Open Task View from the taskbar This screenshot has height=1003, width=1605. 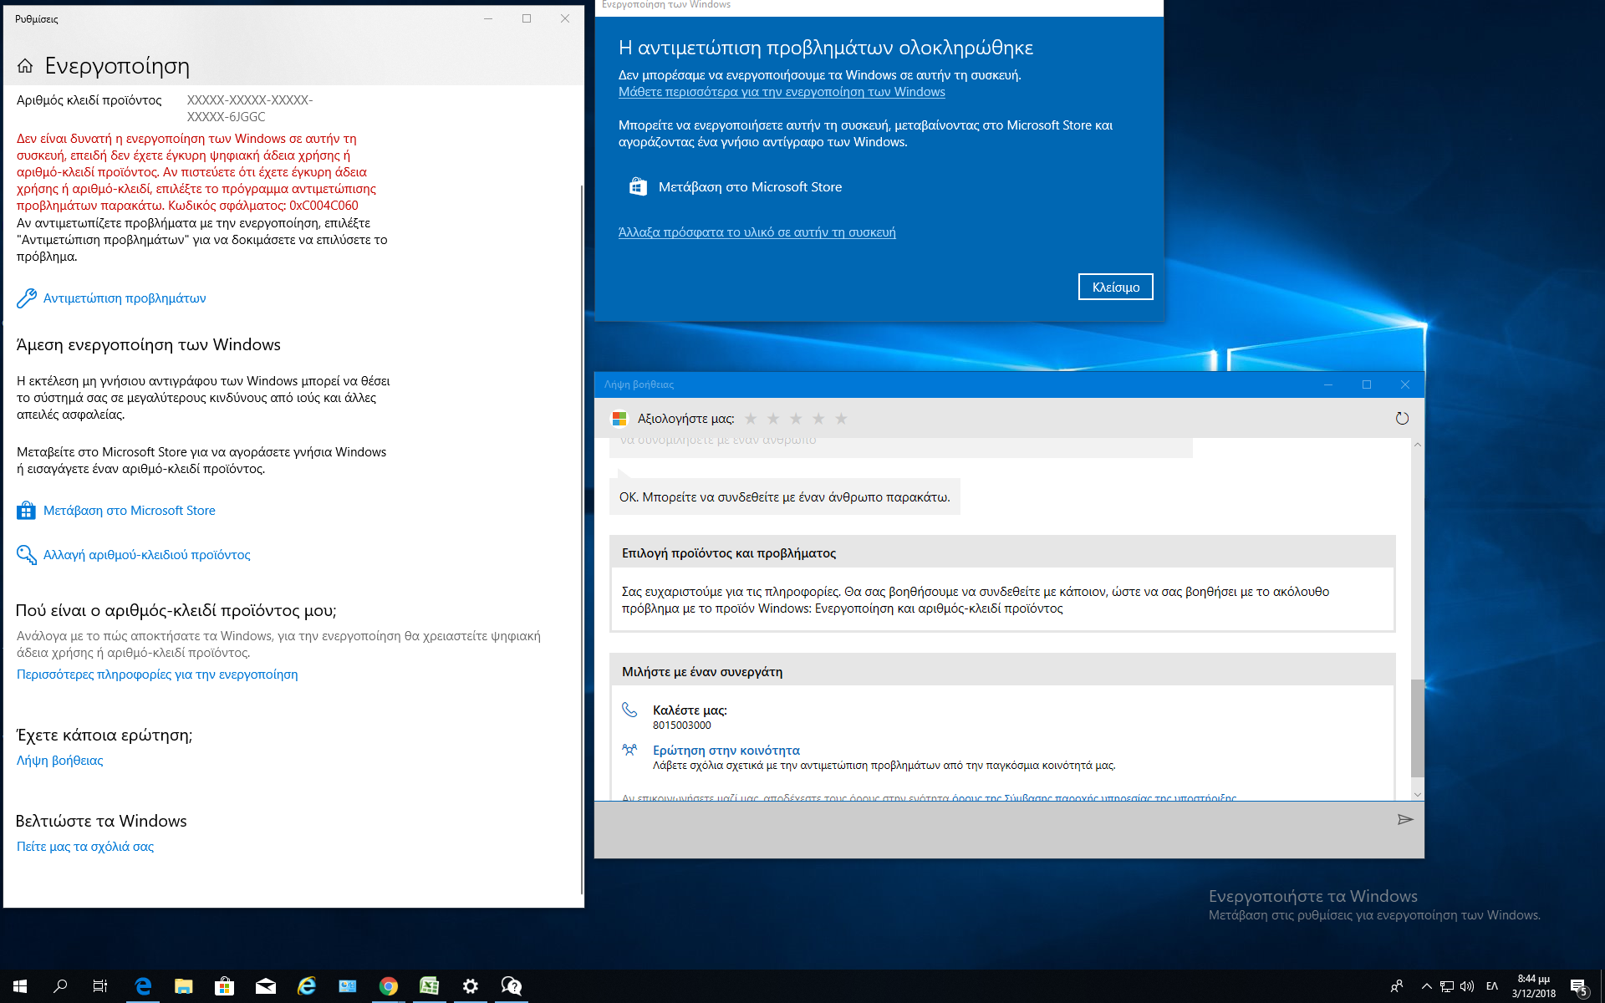[100, 986]
